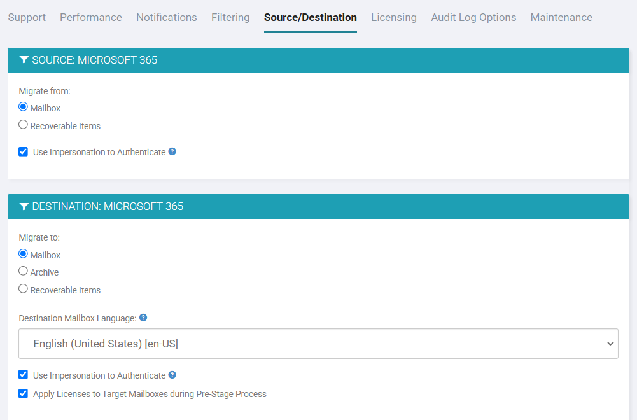Click the 'Migrate to:' label
The height and width of the screenshot is (420, 637).
pyautogui.click(x=39, y=237)
